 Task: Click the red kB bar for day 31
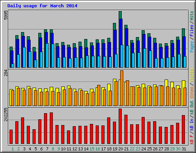pyautogui.click(x=183, y=130)
